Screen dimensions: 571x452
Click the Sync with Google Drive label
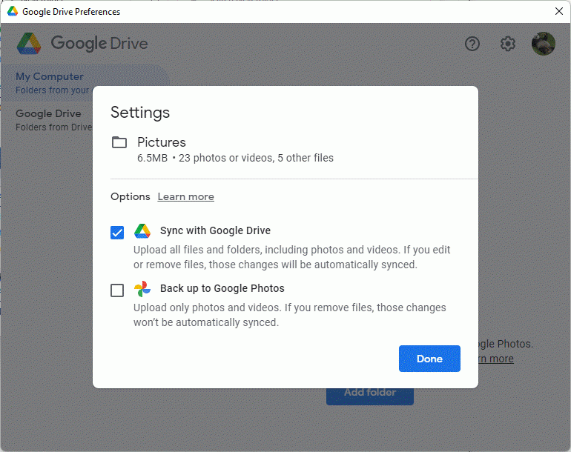point(215,230)
